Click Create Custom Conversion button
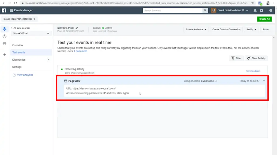277x155 pixels. point(226,29)
